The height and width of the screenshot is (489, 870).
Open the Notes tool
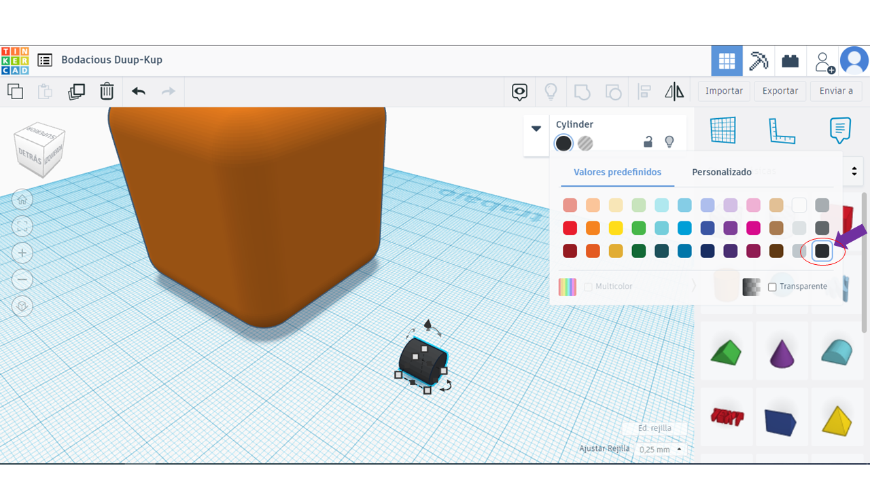[840, 130]
